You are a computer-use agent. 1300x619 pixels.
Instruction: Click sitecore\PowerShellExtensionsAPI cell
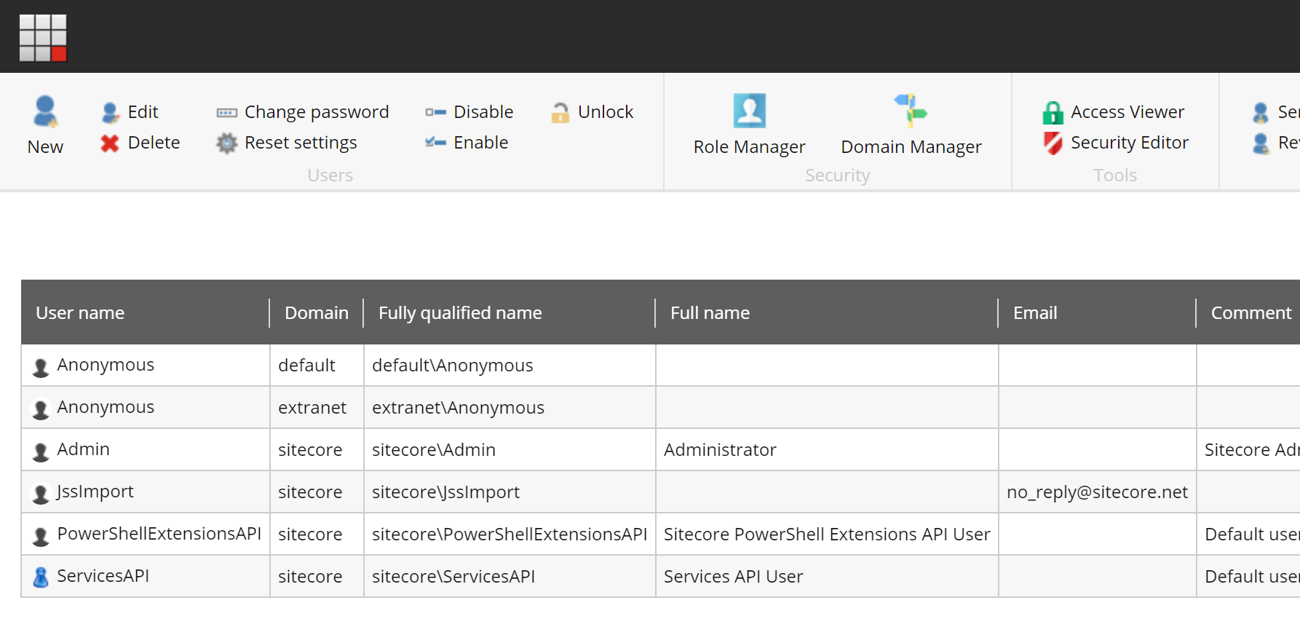pos(510,535)
